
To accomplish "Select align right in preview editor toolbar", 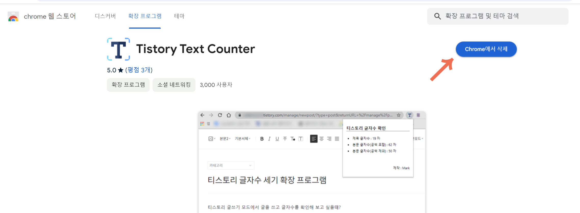I will [329, 139].
